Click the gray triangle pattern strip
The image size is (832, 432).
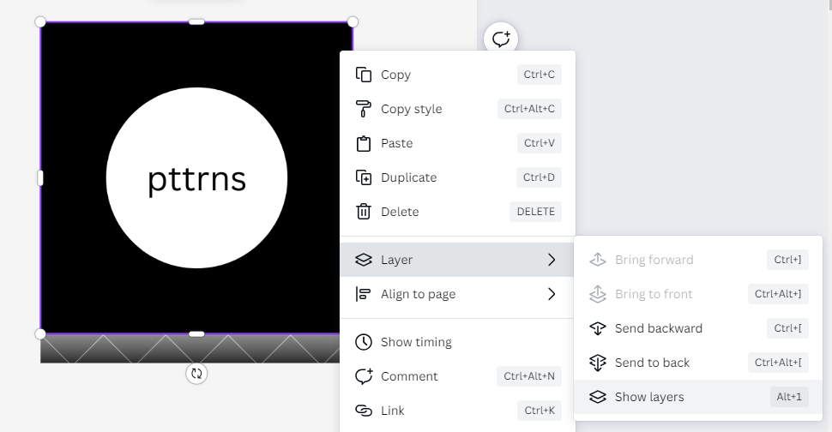coord(190,350)
